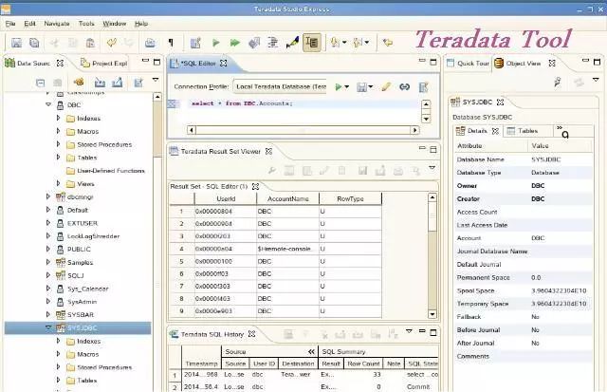Collapse the DBC database tree node
This screenshot has width=607, height=392.
pos(48,104)
